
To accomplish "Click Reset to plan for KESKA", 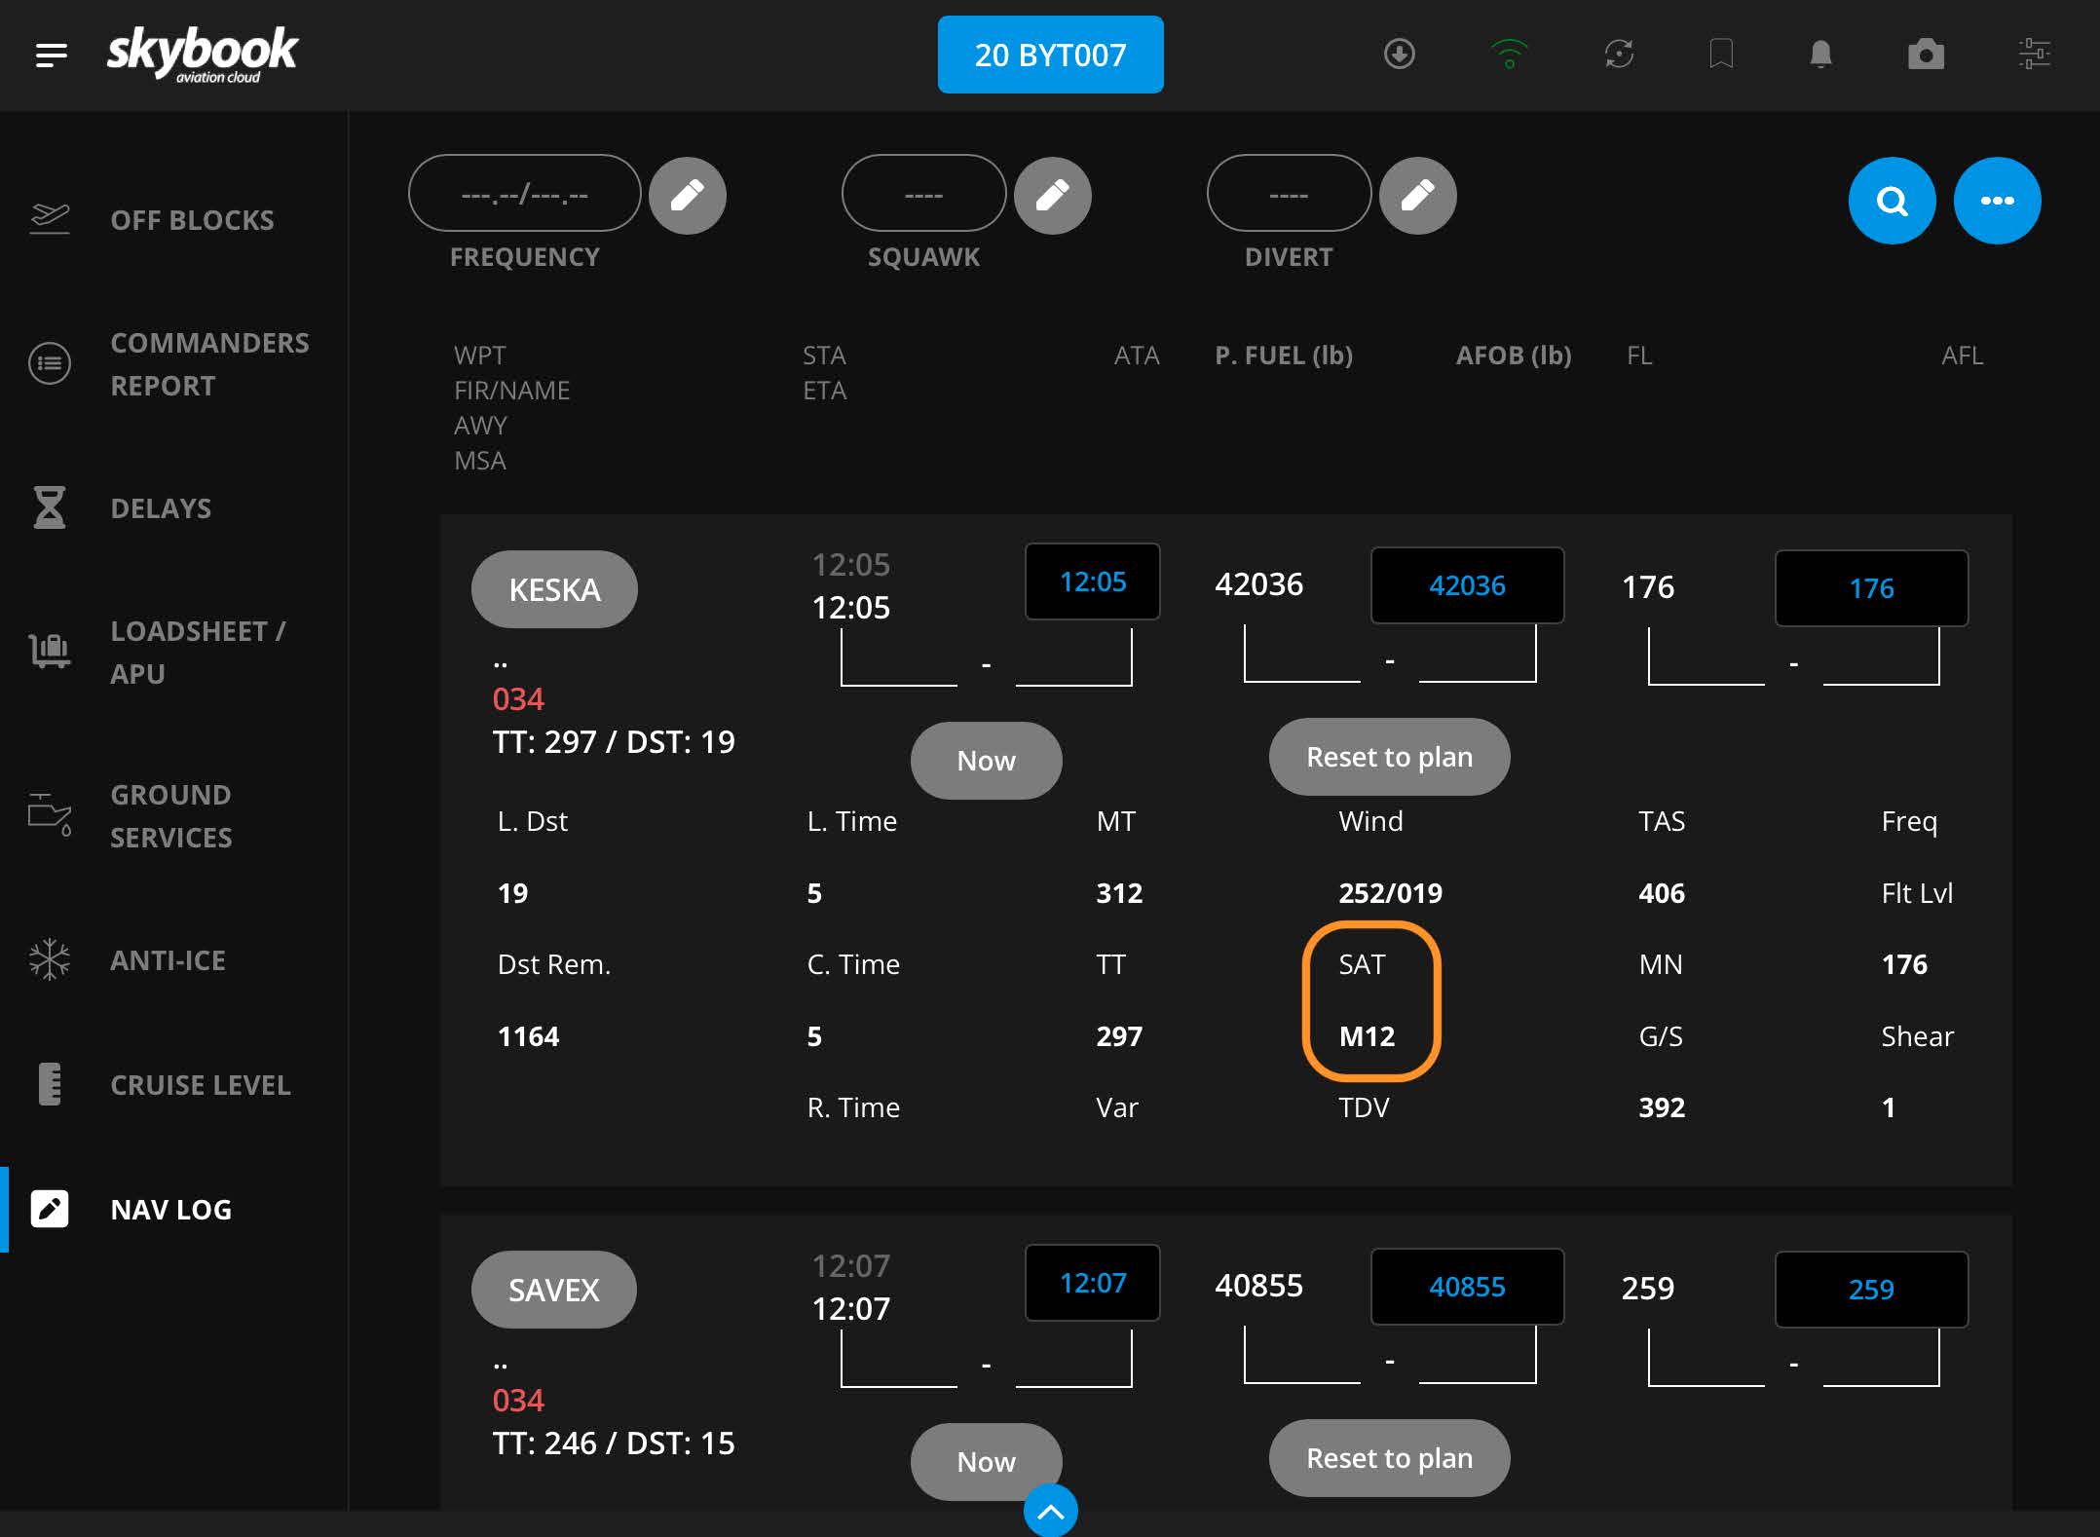I will [1387, 755].
